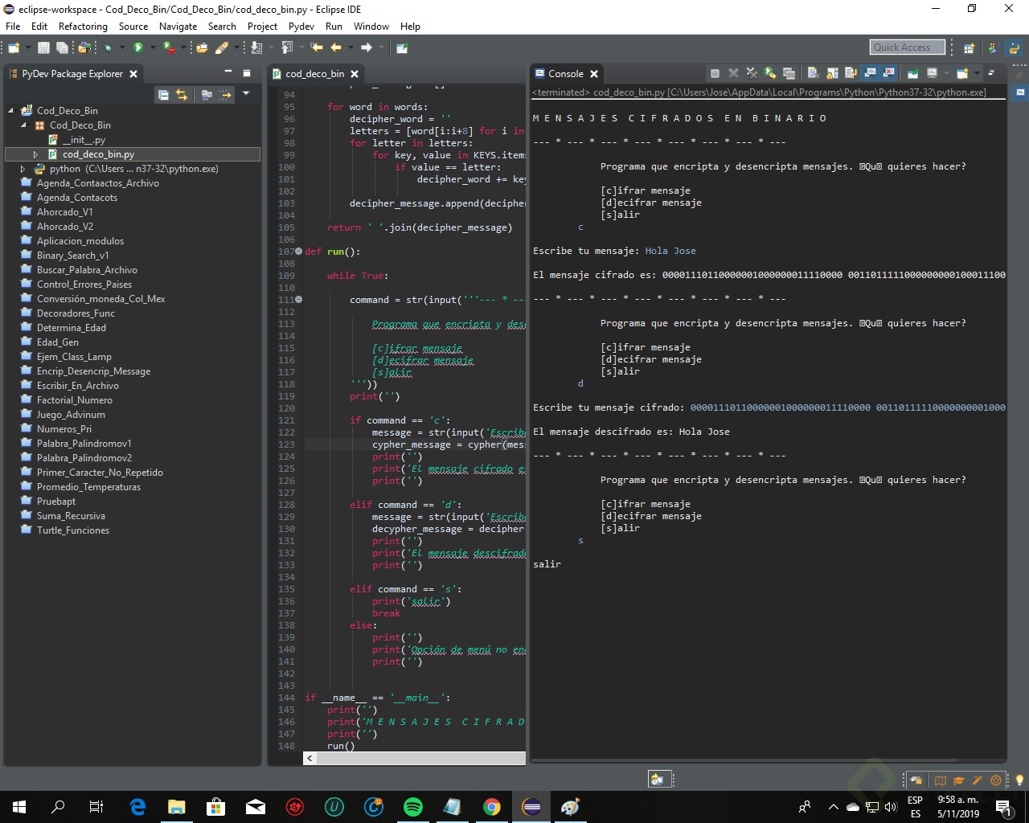Screen dimensions: 1029x823
Task: Toggle Link with Editor in Package Explorer
Action: [x=182, y=95]
